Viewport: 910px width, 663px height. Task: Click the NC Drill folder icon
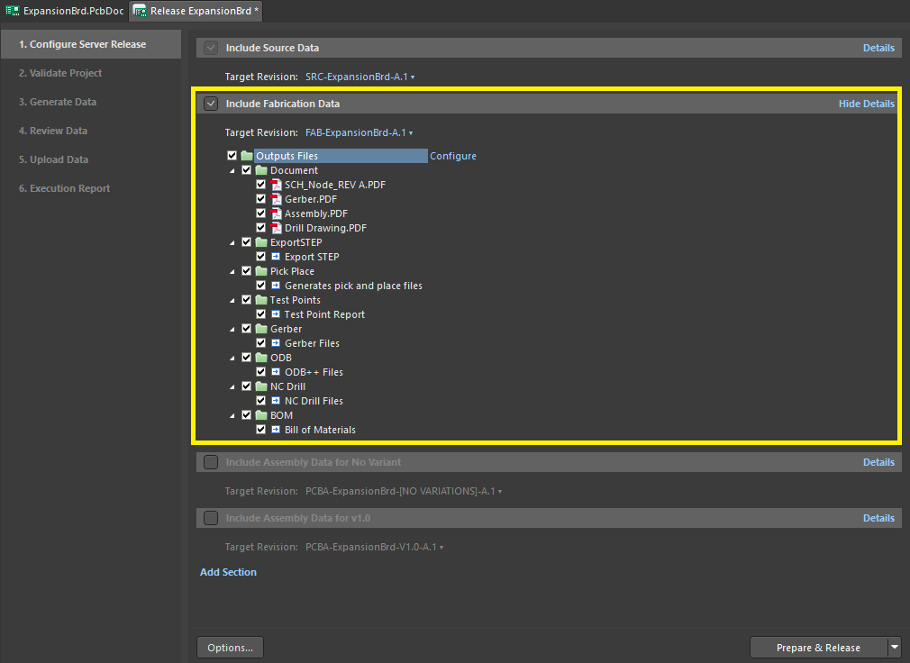pyautogui.click(x=261, y=386)
